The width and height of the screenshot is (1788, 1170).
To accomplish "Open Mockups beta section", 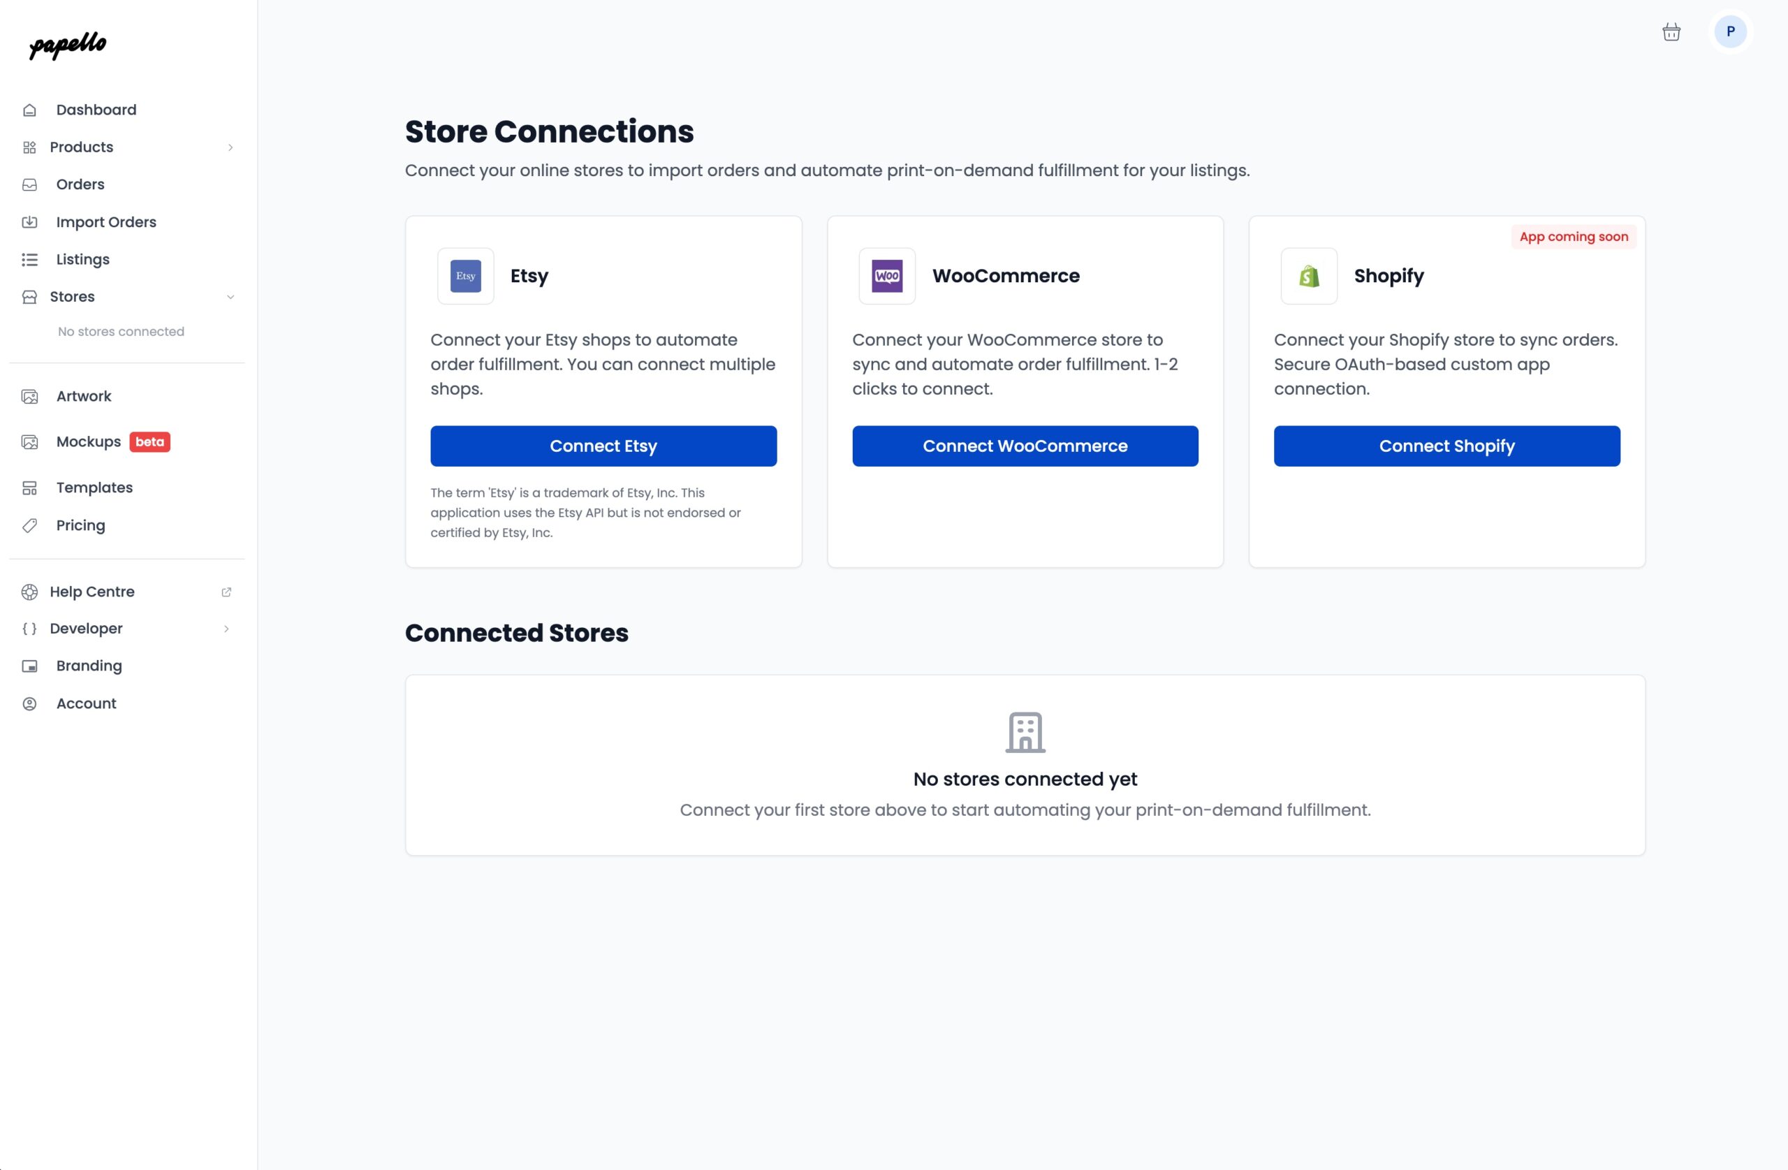I will pos(89,442).
